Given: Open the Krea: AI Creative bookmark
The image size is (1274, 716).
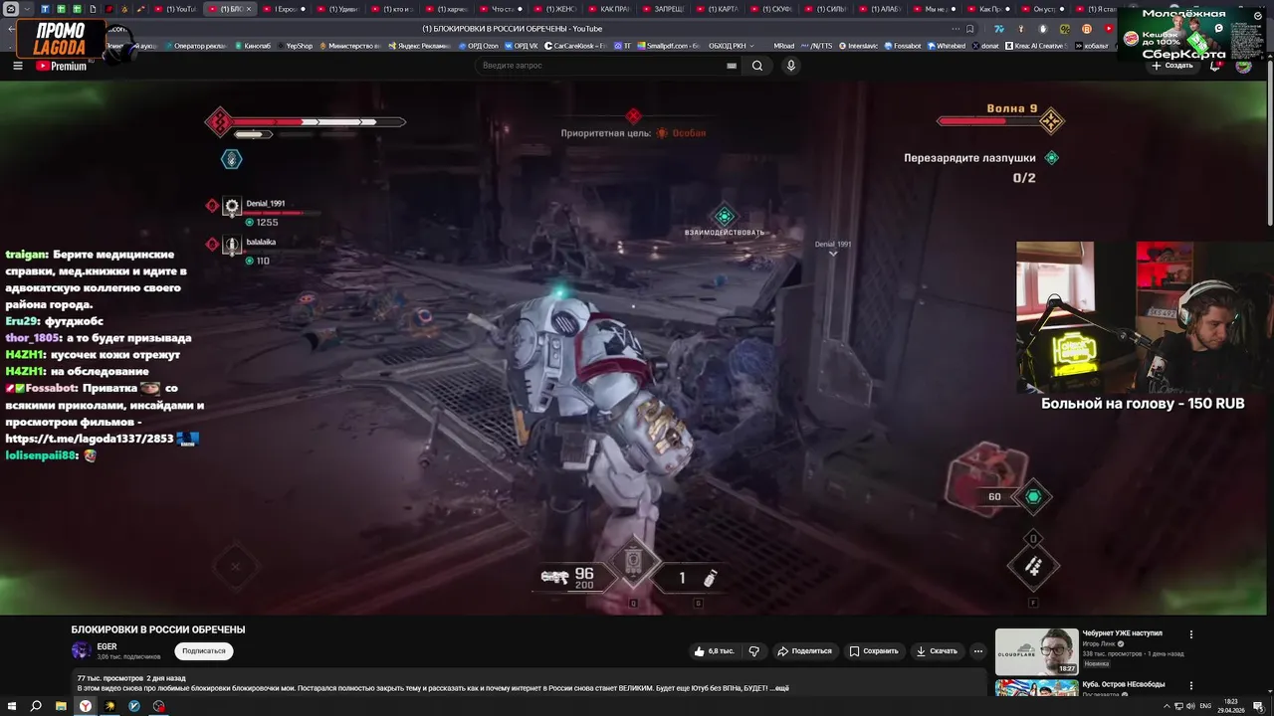Looking at the screenshot, I should click(x=1035, y=46).
